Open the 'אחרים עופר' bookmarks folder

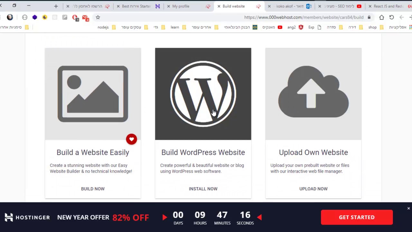tap(205, 27)
